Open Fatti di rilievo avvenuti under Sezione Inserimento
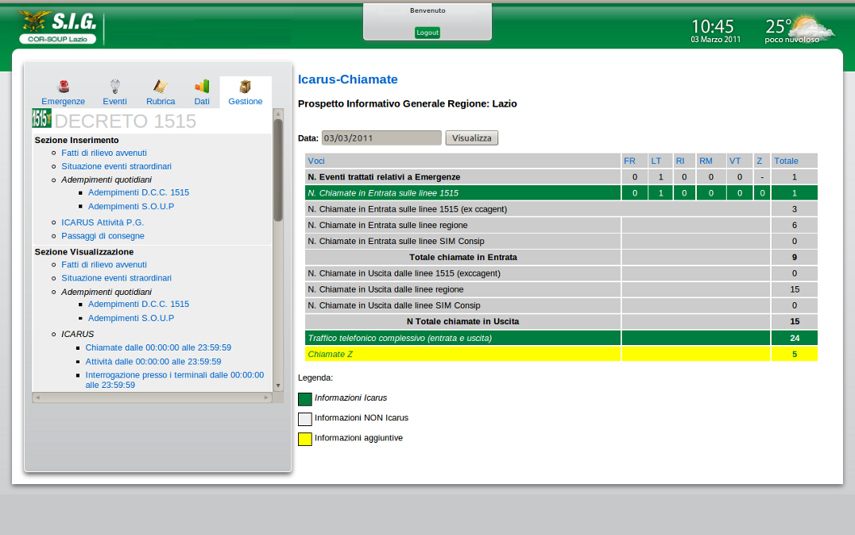This screenshot has width=855, height=535. coord(103,153)
